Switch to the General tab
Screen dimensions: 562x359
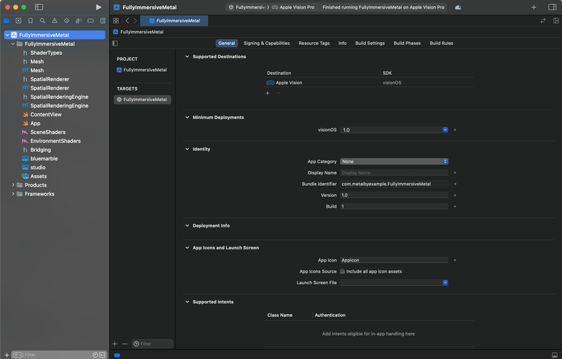[x=226, y=43]
